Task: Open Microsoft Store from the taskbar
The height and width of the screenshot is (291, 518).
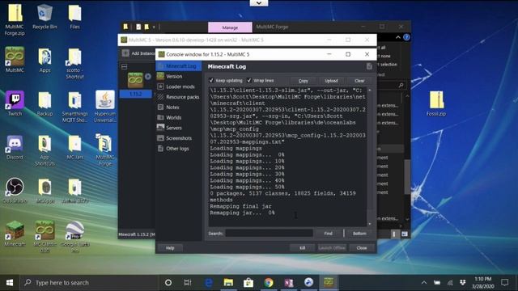Action: coord(248,282)
